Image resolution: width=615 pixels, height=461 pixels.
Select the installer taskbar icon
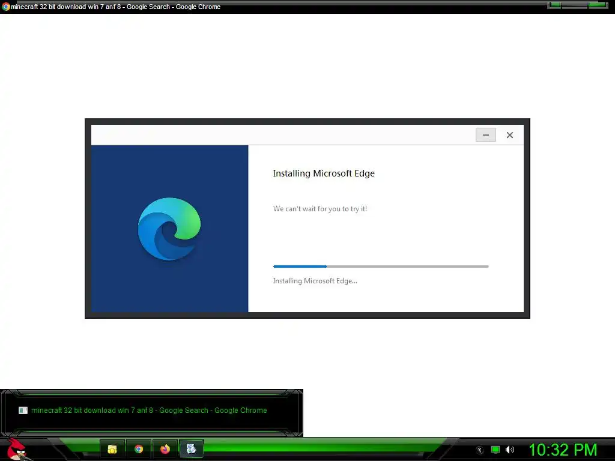[191, 449]
